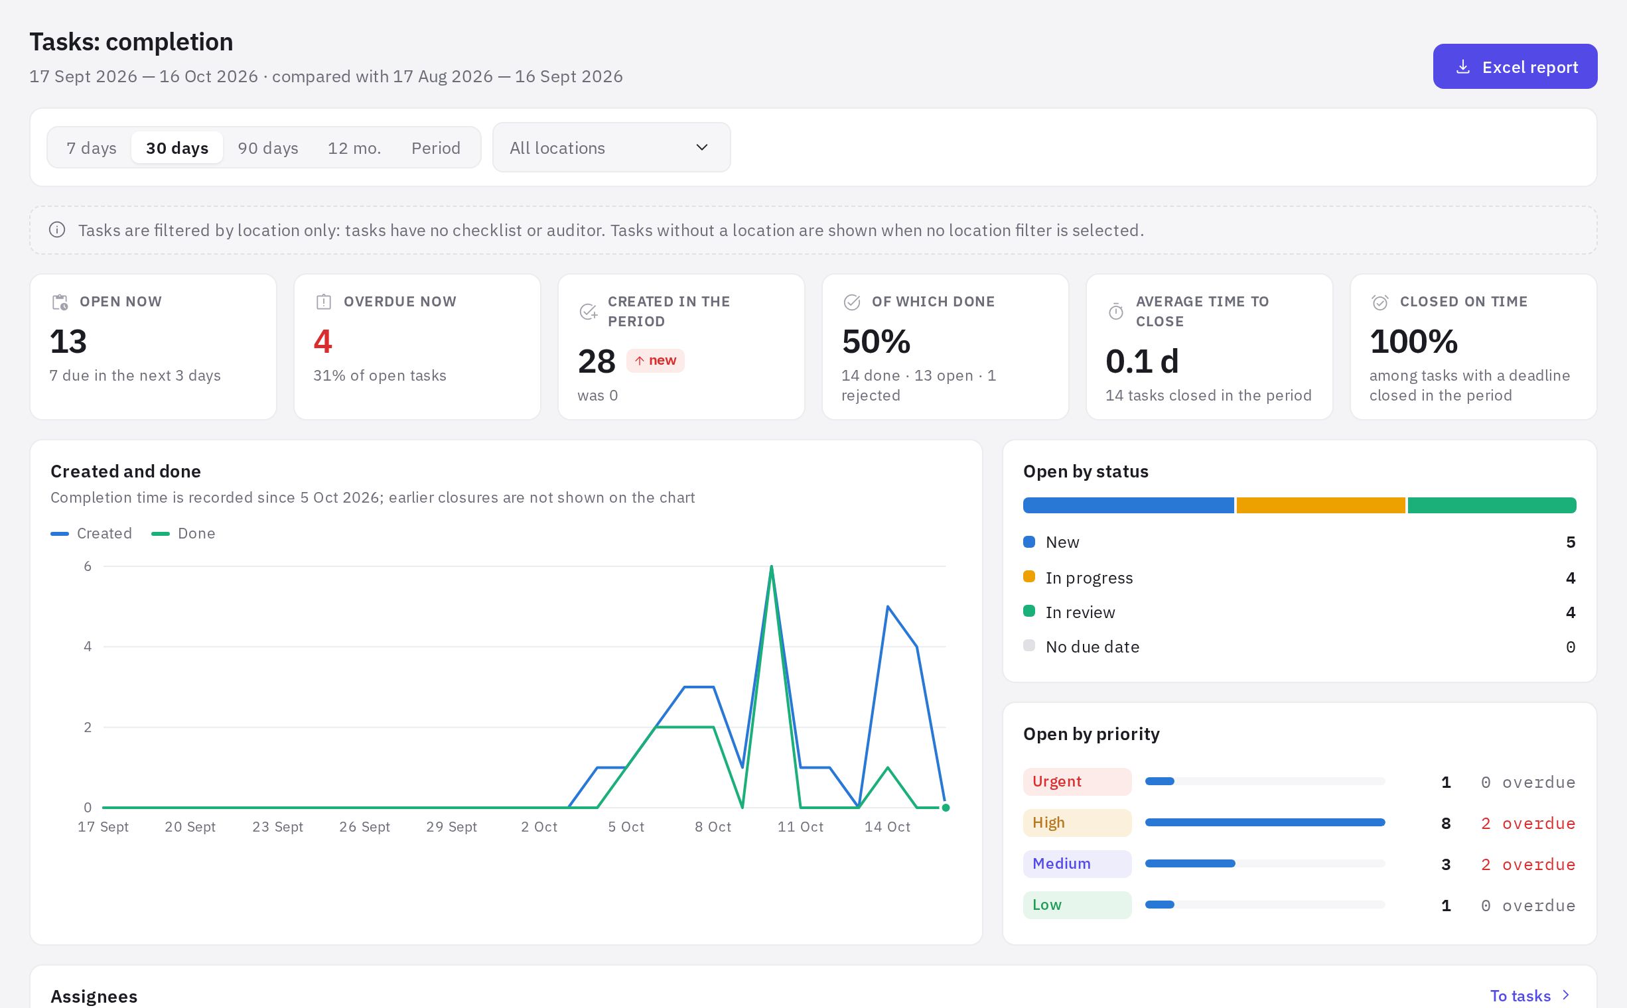Select the In review status row

point(1299,612)
